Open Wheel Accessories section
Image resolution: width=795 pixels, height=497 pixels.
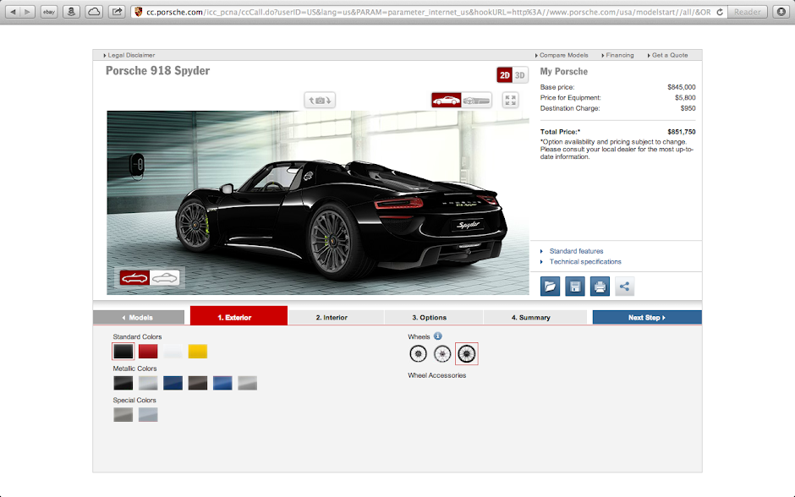point(437,375)
